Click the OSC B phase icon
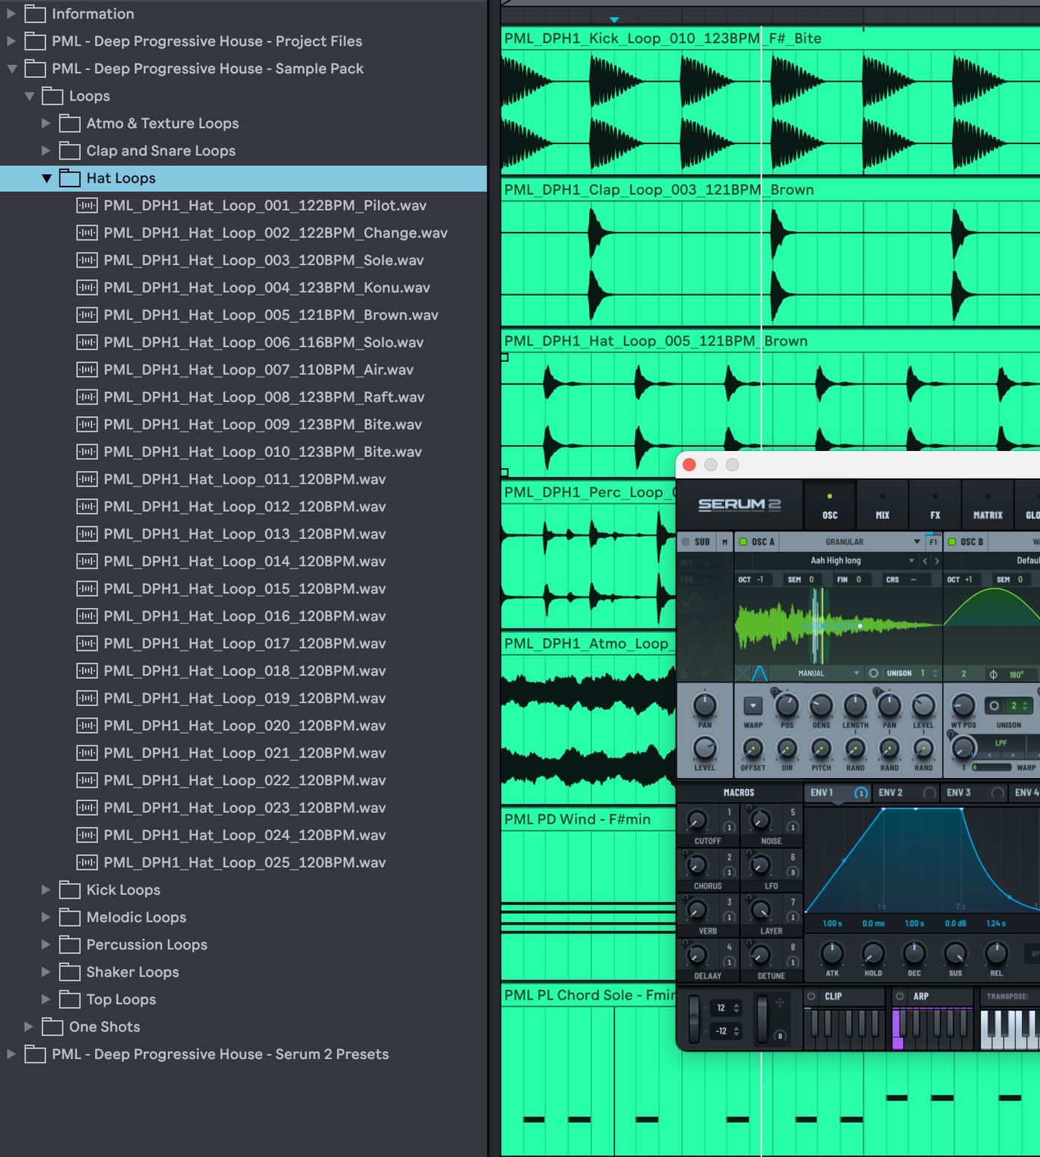Viewport: 1040px width, 1157px height. (x=993, y=675)
